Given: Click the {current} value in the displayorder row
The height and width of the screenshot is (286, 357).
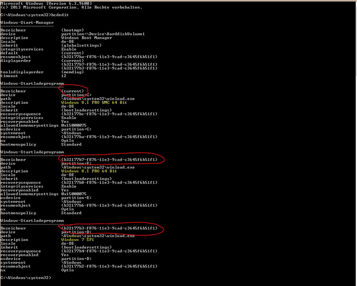Looking at the screenshot, I should (x=73, y=61).
